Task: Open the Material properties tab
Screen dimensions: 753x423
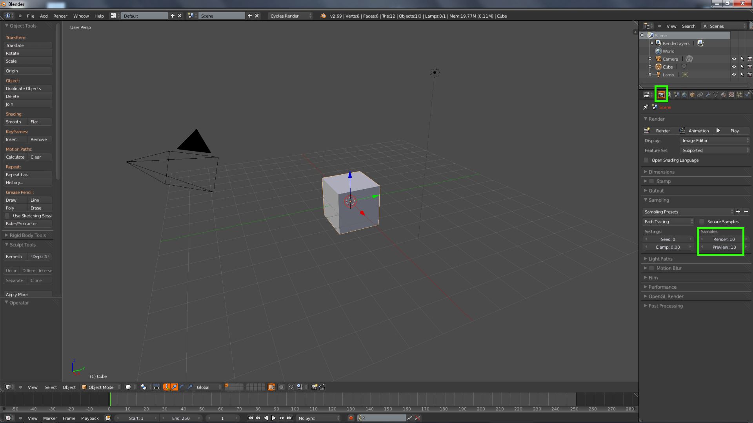Action: (724, 95)
